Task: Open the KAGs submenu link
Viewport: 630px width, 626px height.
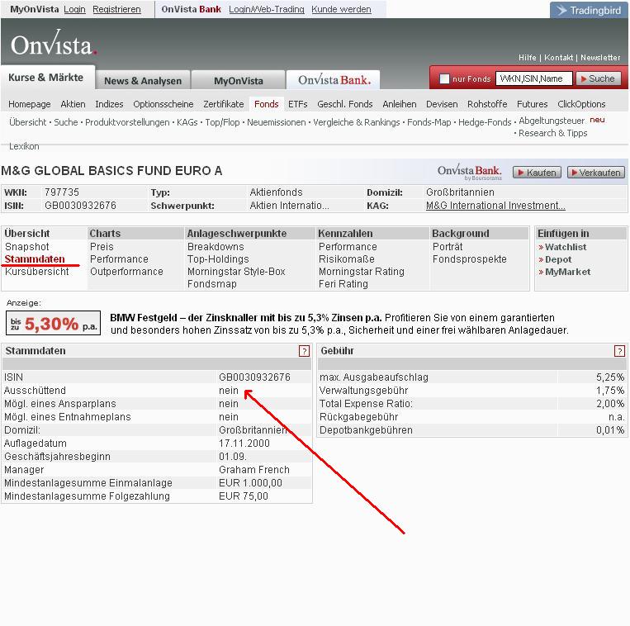Action: (x=187, y=122)
